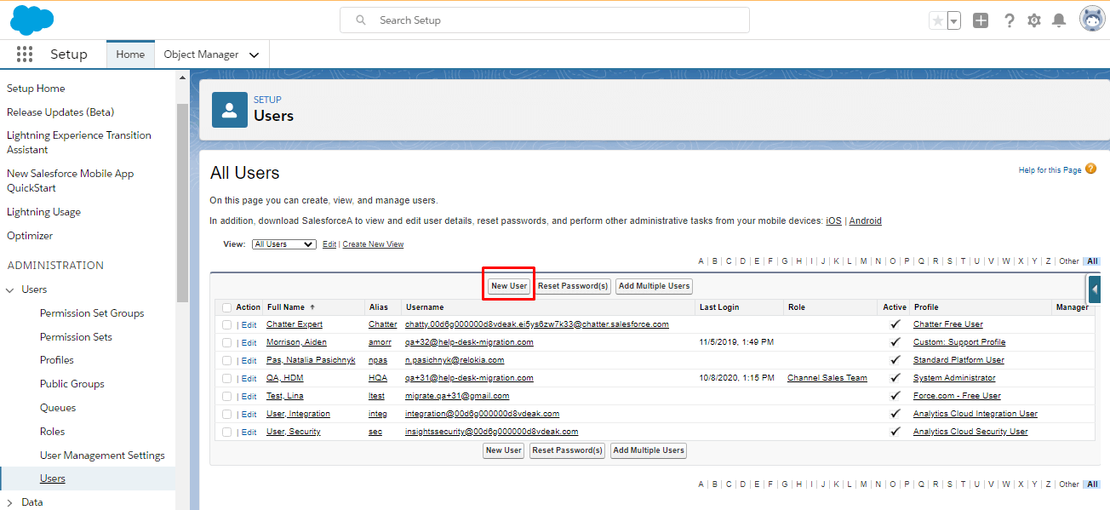Toggle the select-all checkbox in table header
Image resolution: width=1110 pixels, height=510 pixels.
[226, 308]
